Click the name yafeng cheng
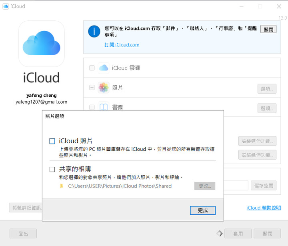Screen dimensions: 288x246 (x=42, y=95)
